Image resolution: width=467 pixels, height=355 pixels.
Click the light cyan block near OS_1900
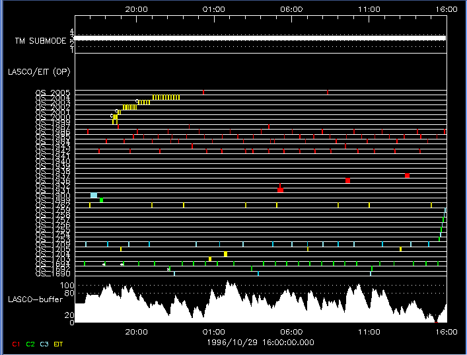point(94,195)
